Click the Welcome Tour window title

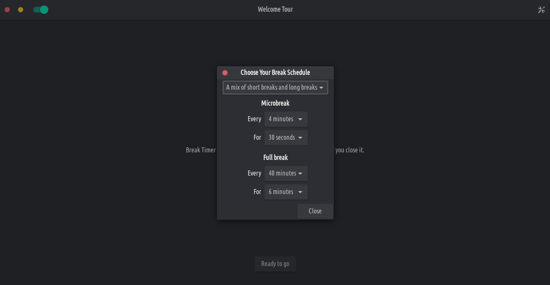(275, 9)
